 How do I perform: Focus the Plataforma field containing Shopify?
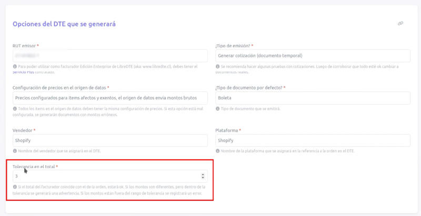(313, 140)
